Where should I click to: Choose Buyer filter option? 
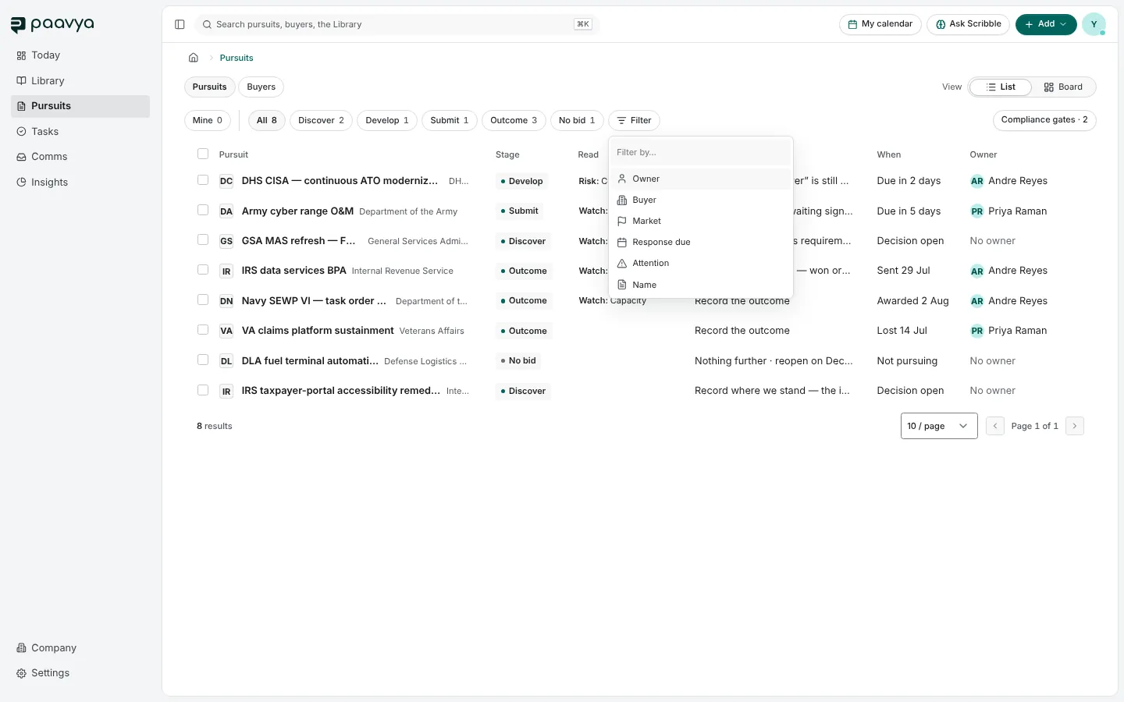coord(701,200)
